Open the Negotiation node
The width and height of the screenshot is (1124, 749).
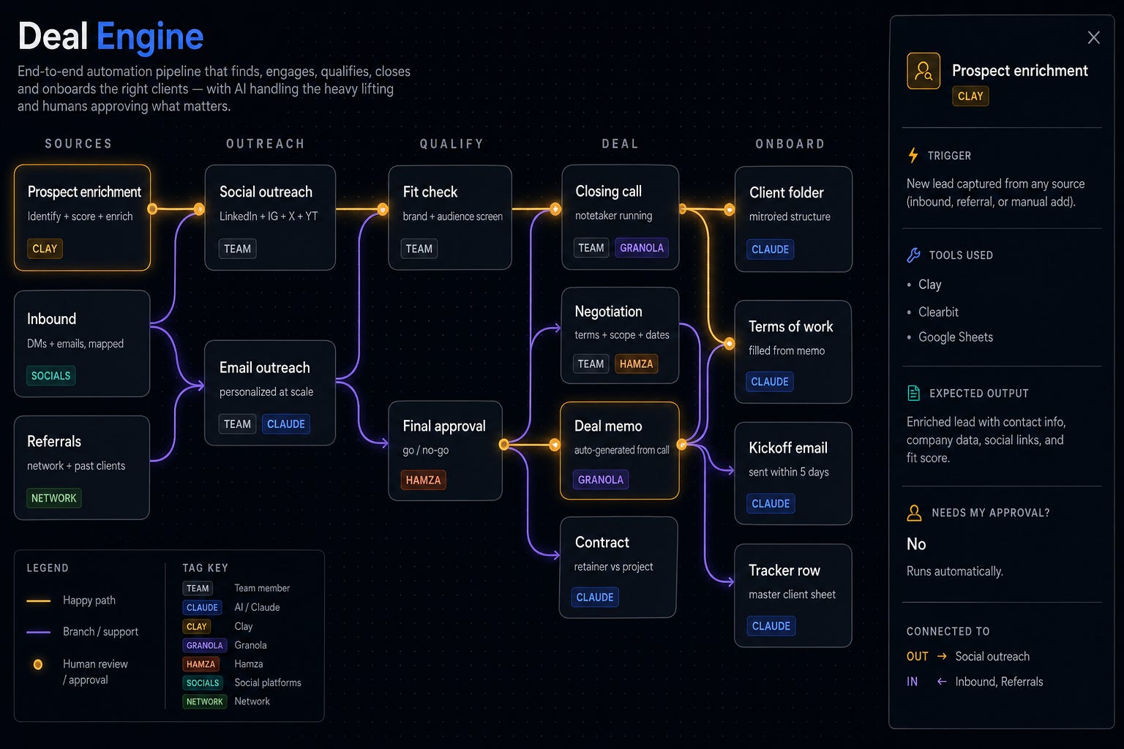pyautogui.click(x=620, y=336)
